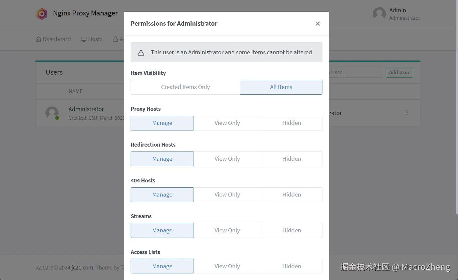Close the Permissions dialog with X

318,24
